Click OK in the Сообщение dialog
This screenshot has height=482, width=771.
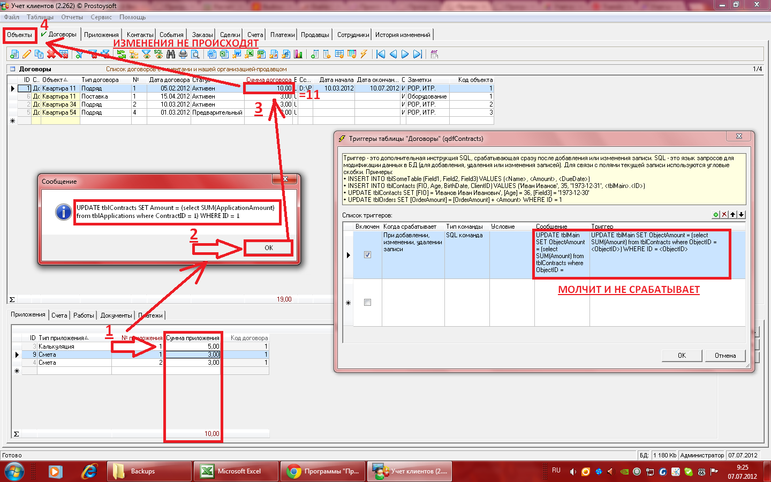[x=269, y=248]
